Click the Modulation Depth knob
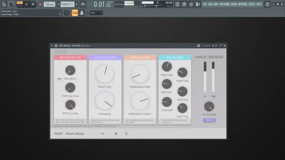 [140, 101]
